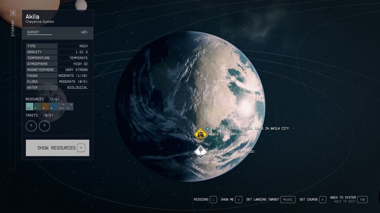Click the Resources (2/6) heading

point(42,99)
